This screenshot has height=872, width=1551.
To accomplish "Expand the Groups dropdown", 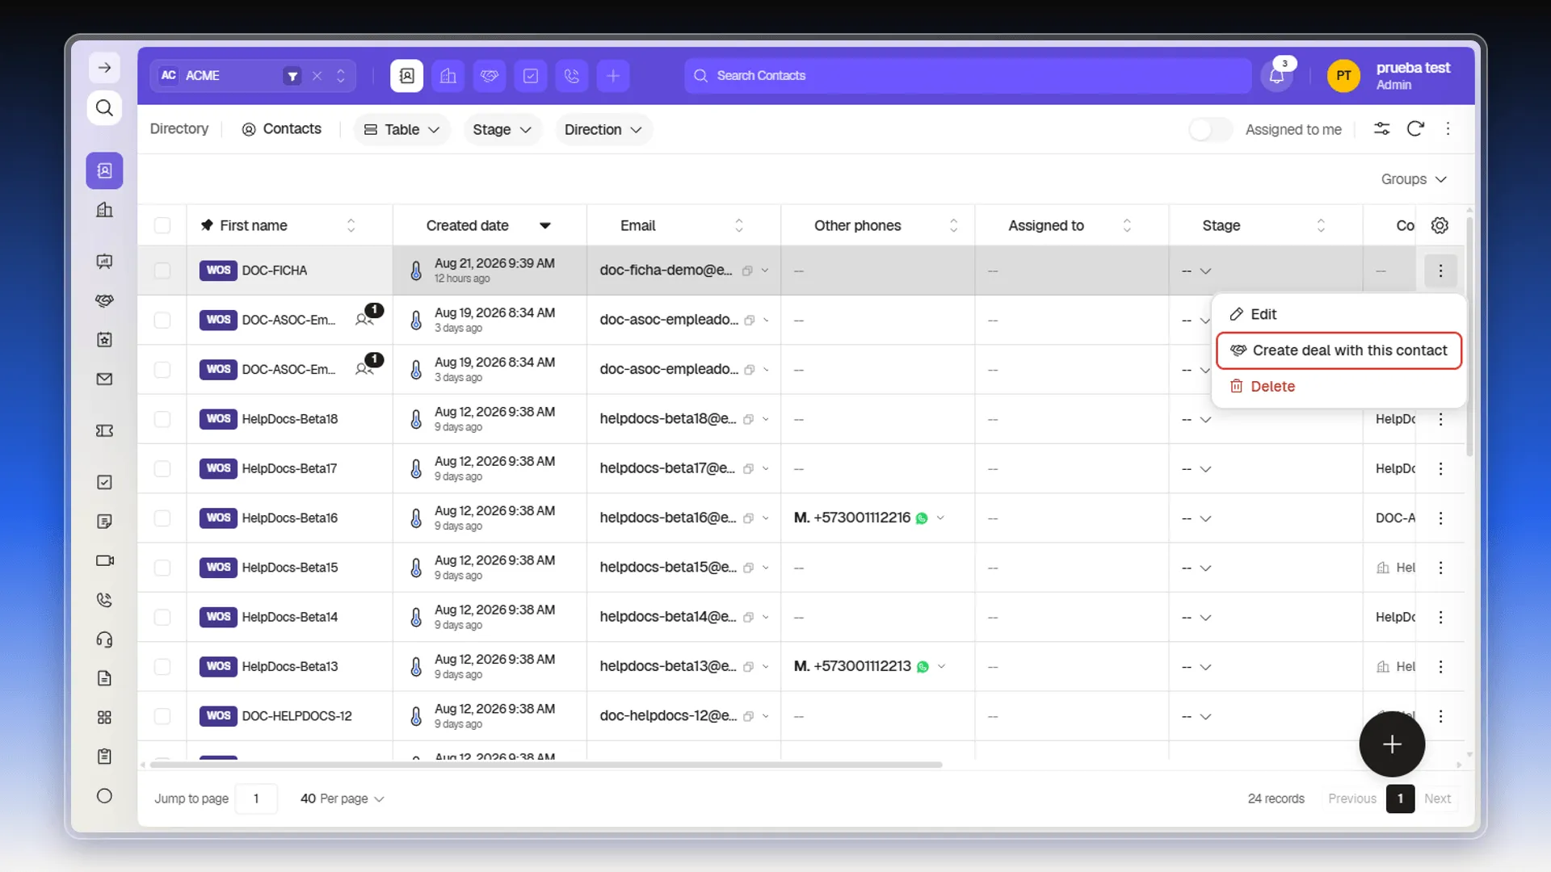I will point(1413,179).
